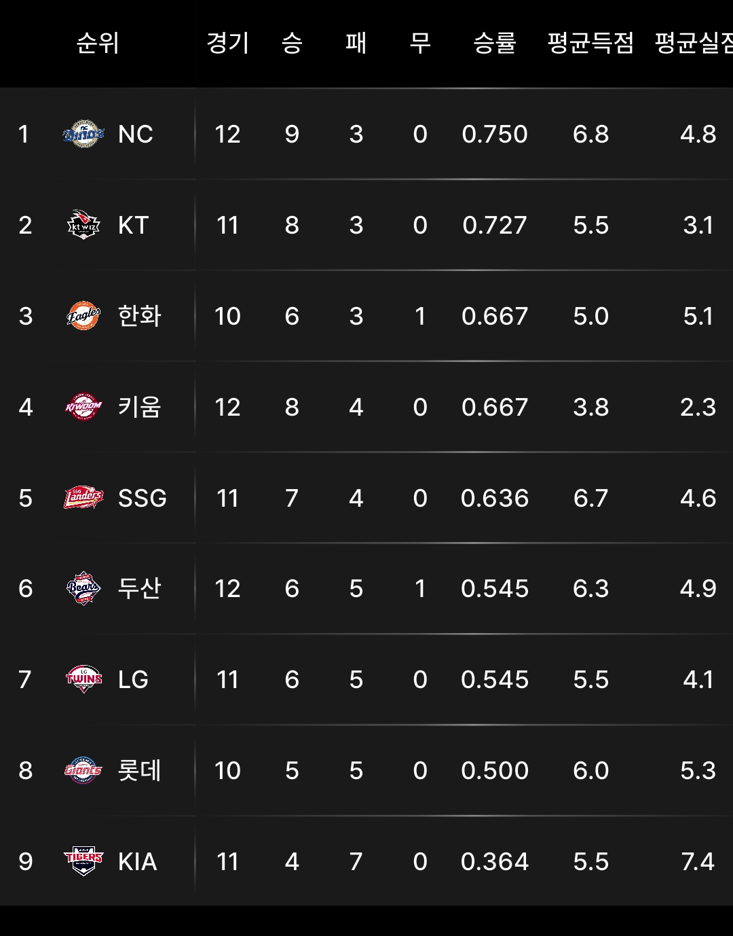Screen dimensions: 733x936
Task: Select KIA's 7.4 average runs allowed cell
Action: pyautogui.click(x=698, y=861)
